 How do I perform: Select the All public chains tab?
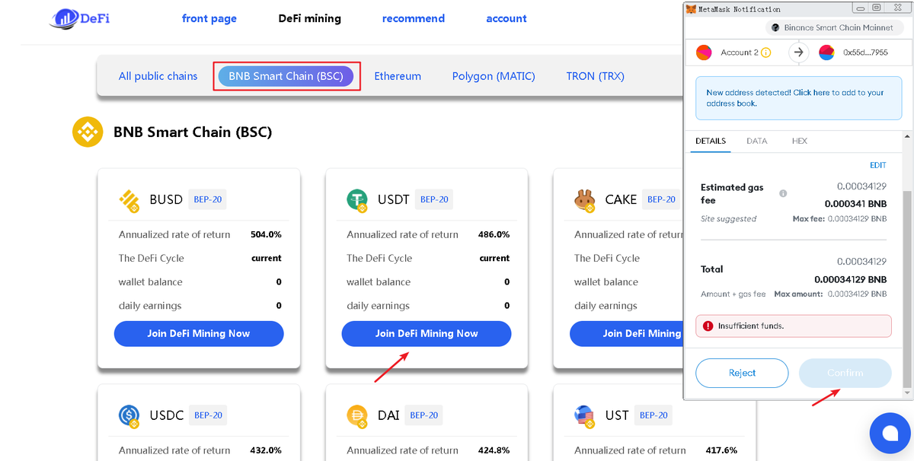tap(158, 76)
